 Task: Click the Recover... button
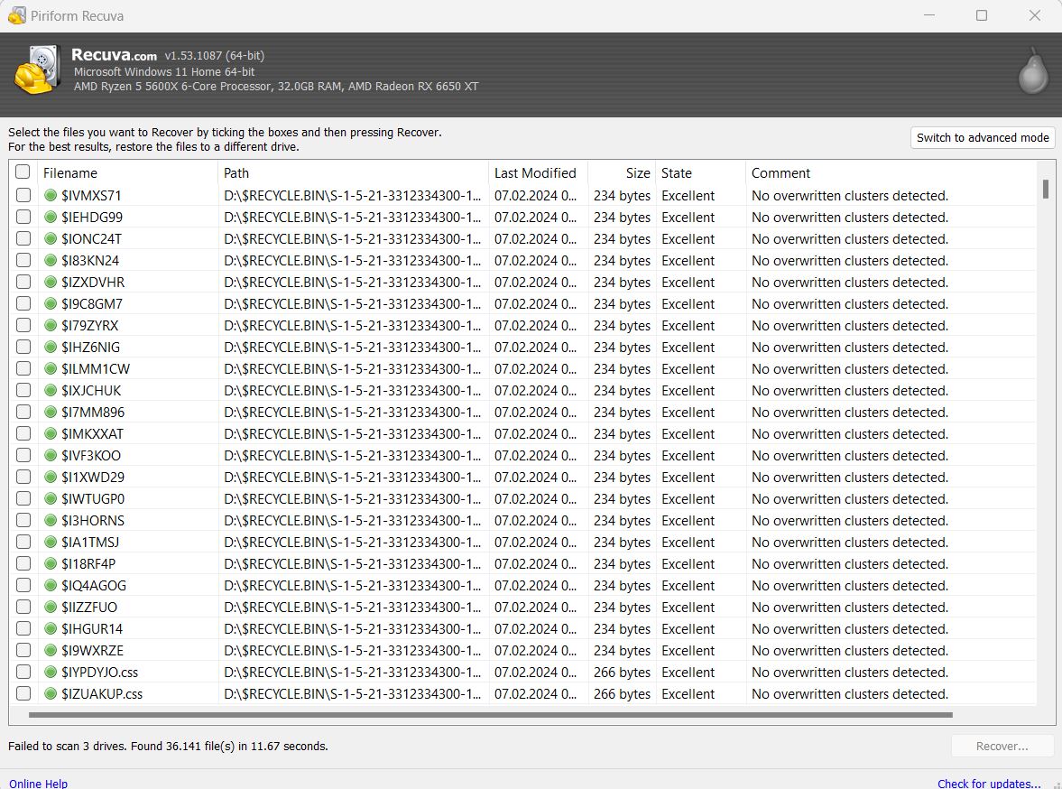coord(1002,747)
